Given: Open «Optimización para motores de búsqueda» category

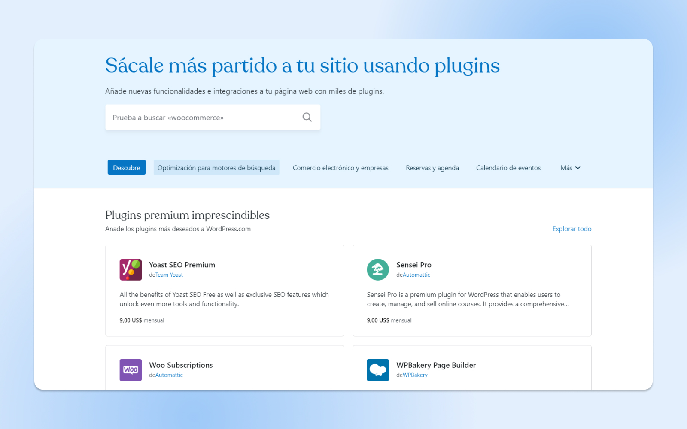Looking at the screenshot, I should 216,167.
